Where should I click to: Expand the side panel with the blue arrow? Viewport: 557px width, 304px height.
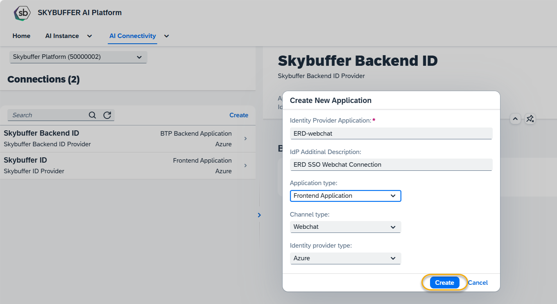point(259,215)
